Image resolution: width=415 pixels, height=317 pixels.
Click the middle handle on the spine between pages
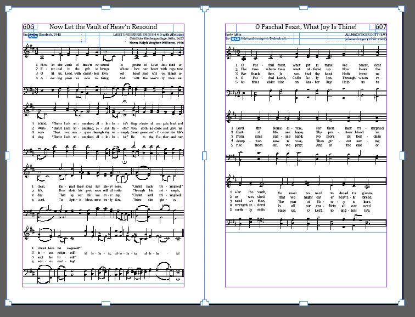click(204, 156)
